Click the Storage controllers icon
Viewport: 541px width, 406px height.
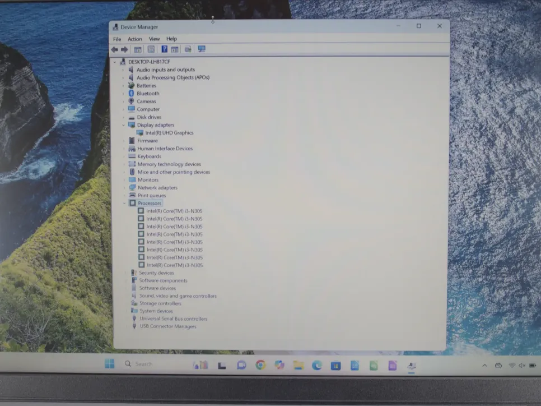(134, 303)
